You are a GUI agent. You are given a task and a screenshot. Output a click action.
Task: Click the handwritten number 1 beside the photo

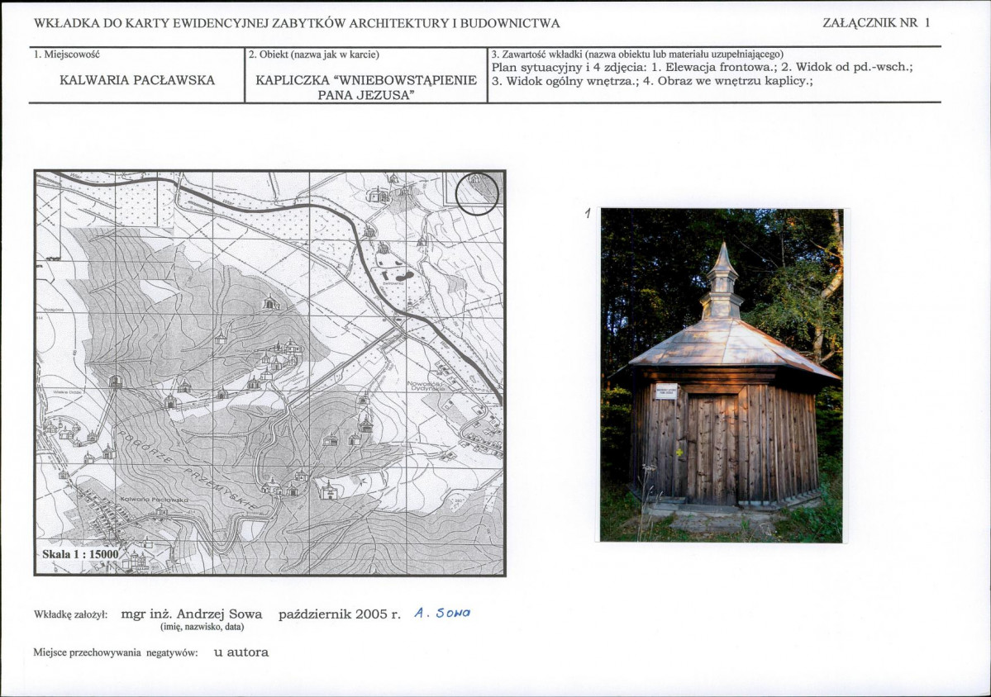pos(587,214)
